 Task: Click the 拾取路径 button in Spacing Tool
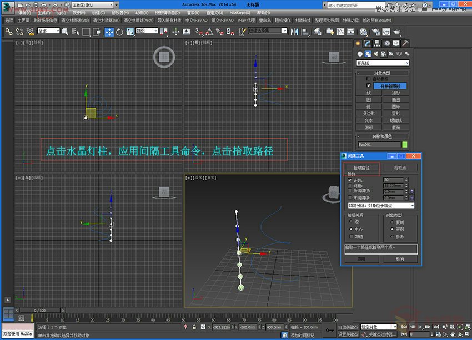362,168
